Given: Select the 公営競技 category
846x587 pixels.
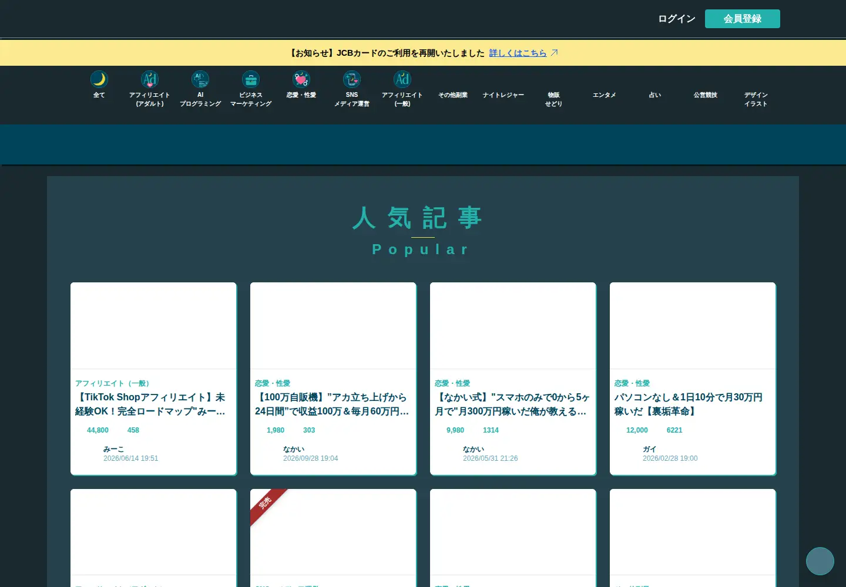Looking at the screenshot, I should [706, 95].
